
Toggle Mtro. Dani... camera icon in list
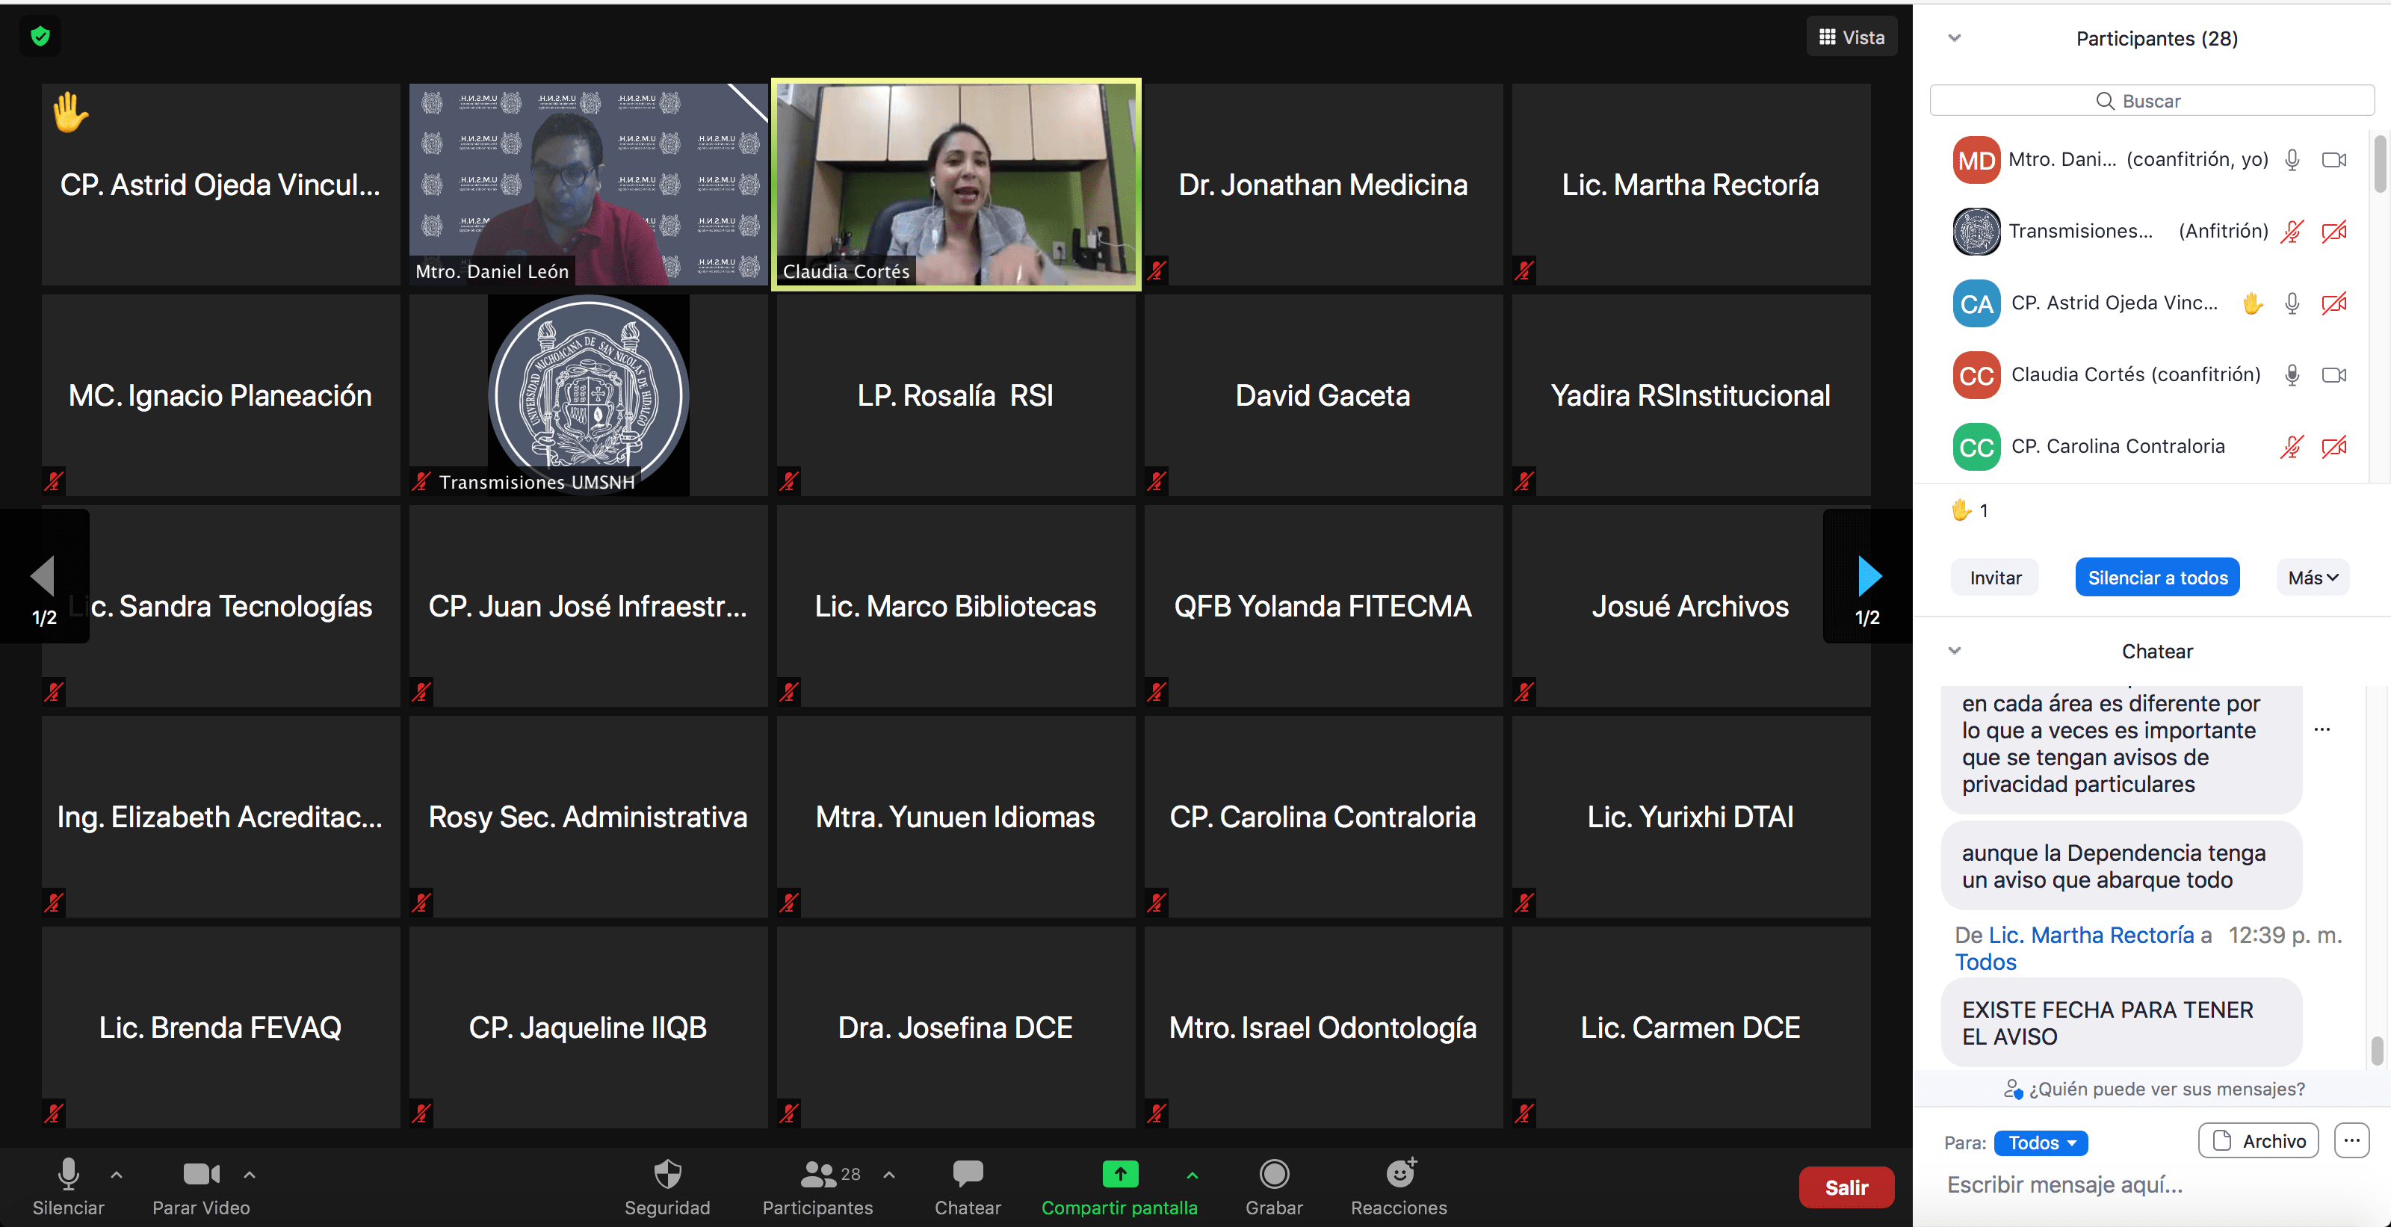(2333, 160)
